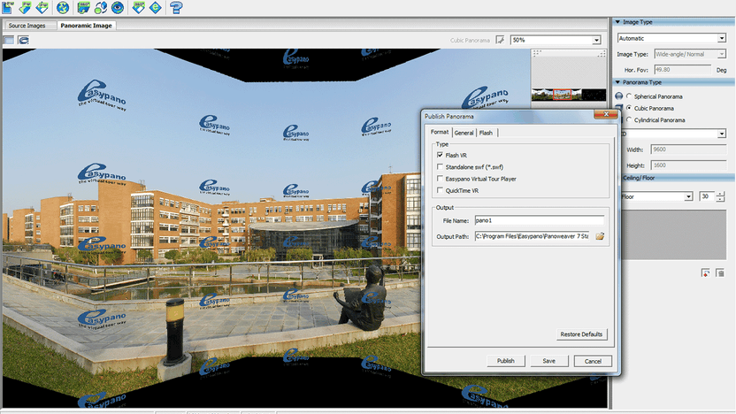Click the Ceiling/Floor value field showing 30
Screen dimensions: 736x414
pos(707,196)
